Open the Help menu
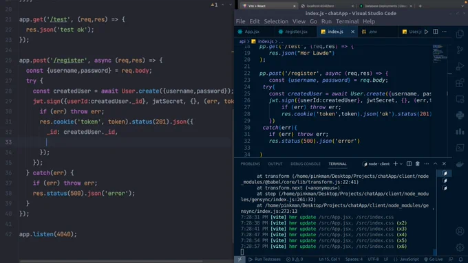468x263 pixels. coord(369,21)
